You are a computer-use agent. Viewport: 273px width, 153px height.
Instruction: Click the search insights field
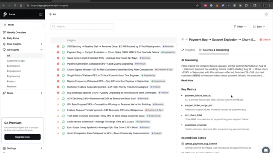[x=82, y=26]
